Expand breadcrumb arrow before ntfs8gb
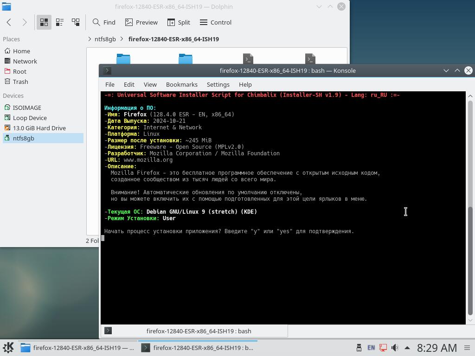Viewport: 475px width, 356px height. coord(90,39)
